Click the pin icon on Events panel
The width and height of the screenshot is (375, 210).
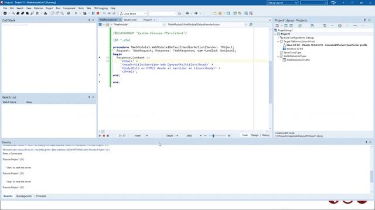tap(366, 142)
